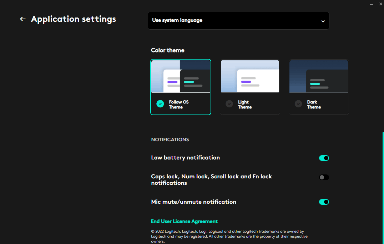384x244 pixels.
Task: Click the Follow OS Theme preview image
Action: coord(181,76)
